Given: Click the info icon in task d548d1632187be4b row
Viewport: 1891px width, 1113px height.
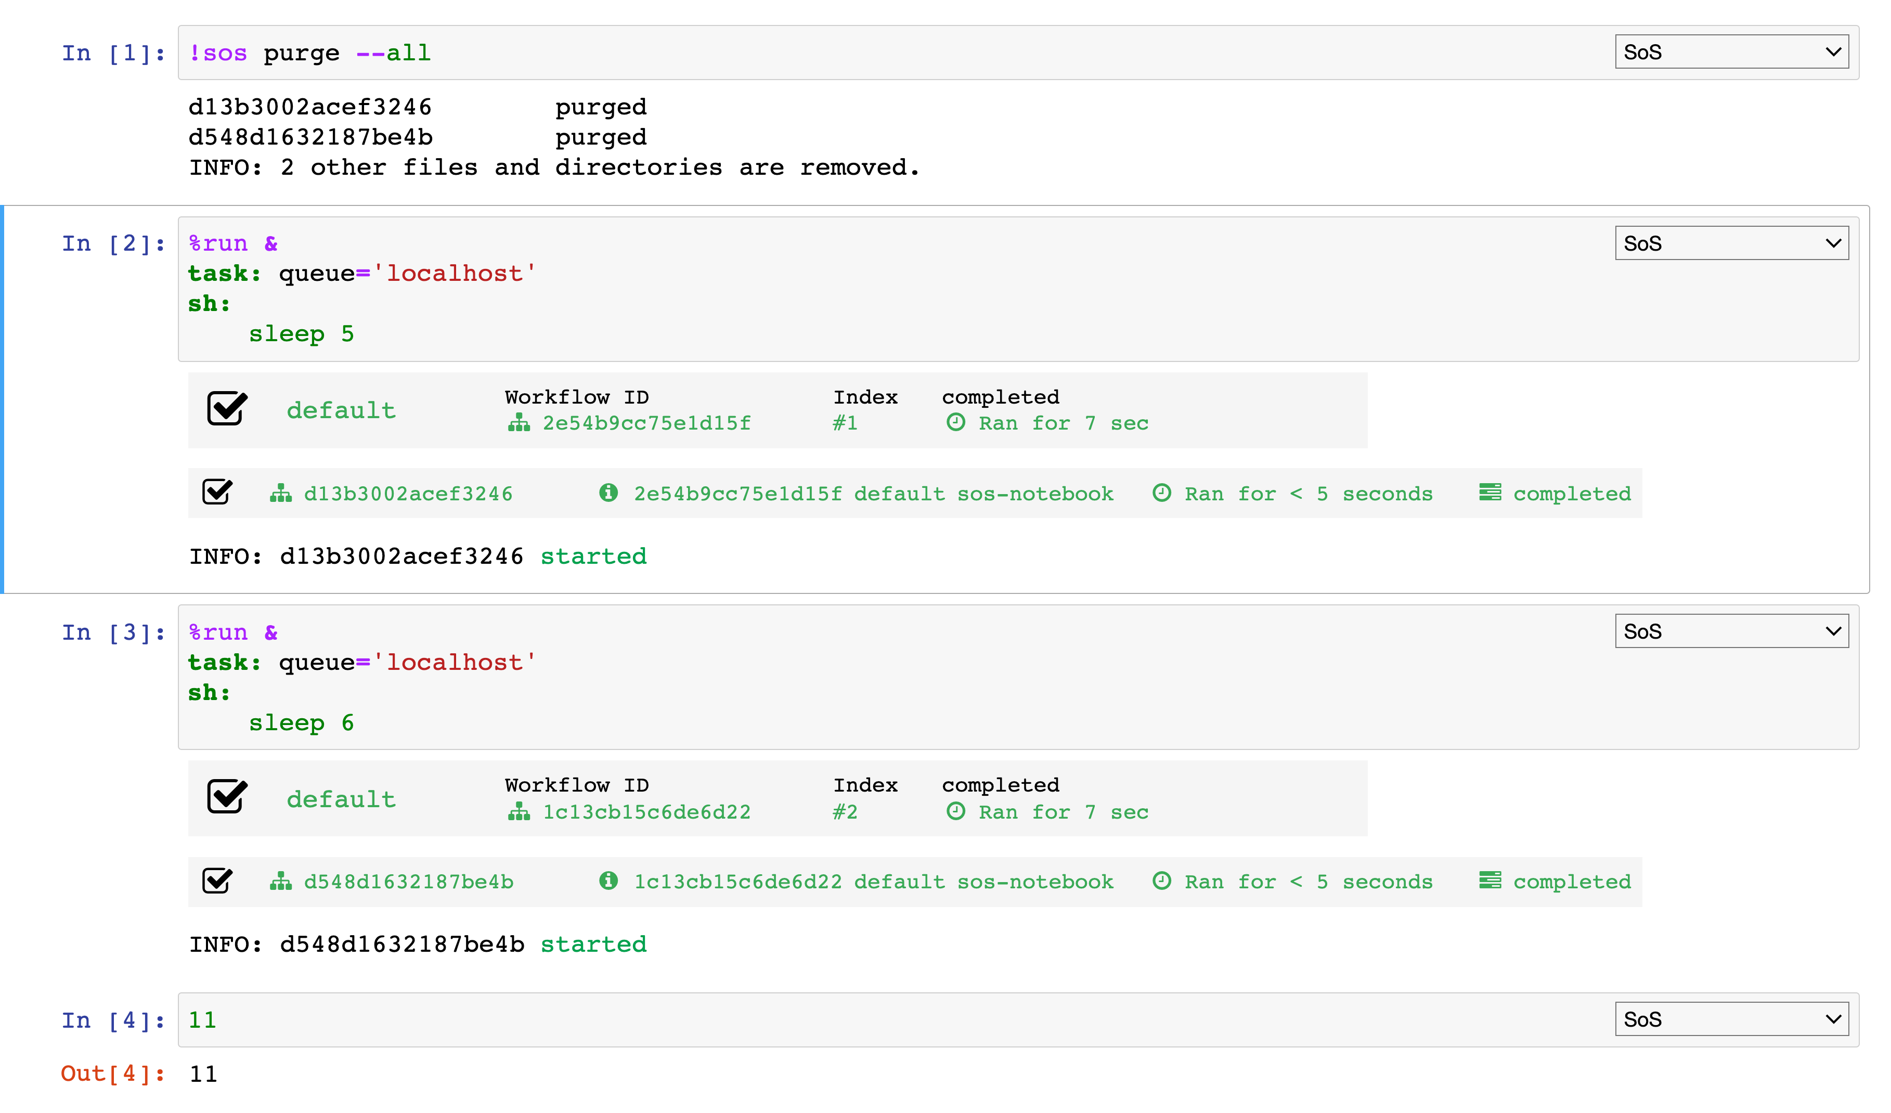Looking at the screenshot, I should point(610,882).
